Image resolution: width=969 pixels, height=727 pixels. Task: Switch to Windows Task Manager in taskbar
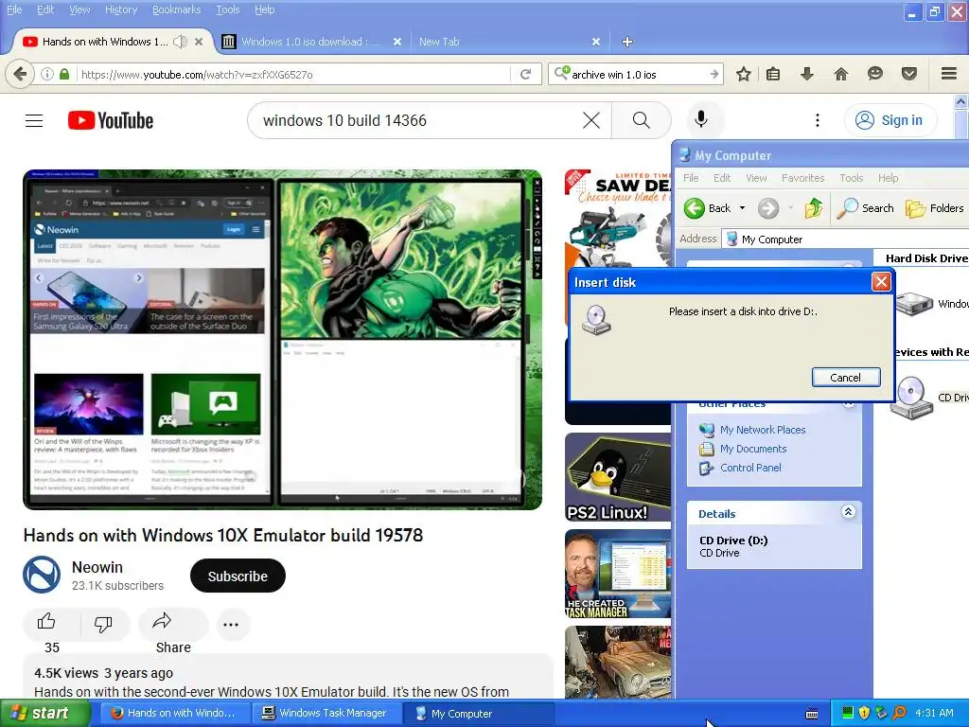(x=326, y=714)
